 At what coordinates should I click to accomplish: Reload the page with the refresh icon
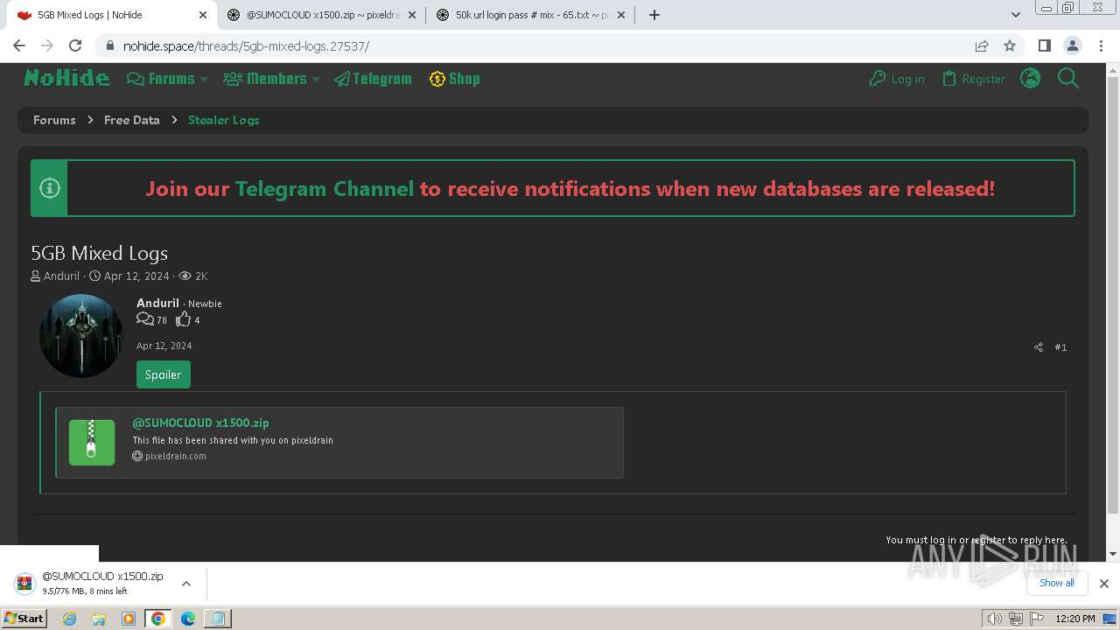coord(75,45)
